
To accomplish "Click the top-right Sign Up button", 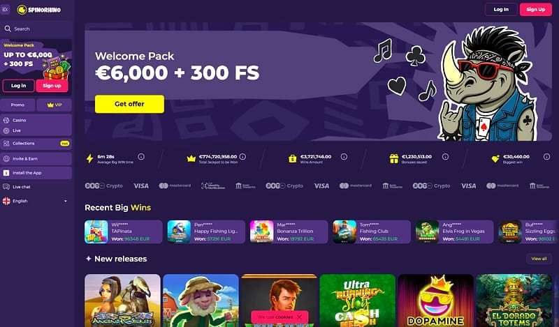I will pos(535,10).
